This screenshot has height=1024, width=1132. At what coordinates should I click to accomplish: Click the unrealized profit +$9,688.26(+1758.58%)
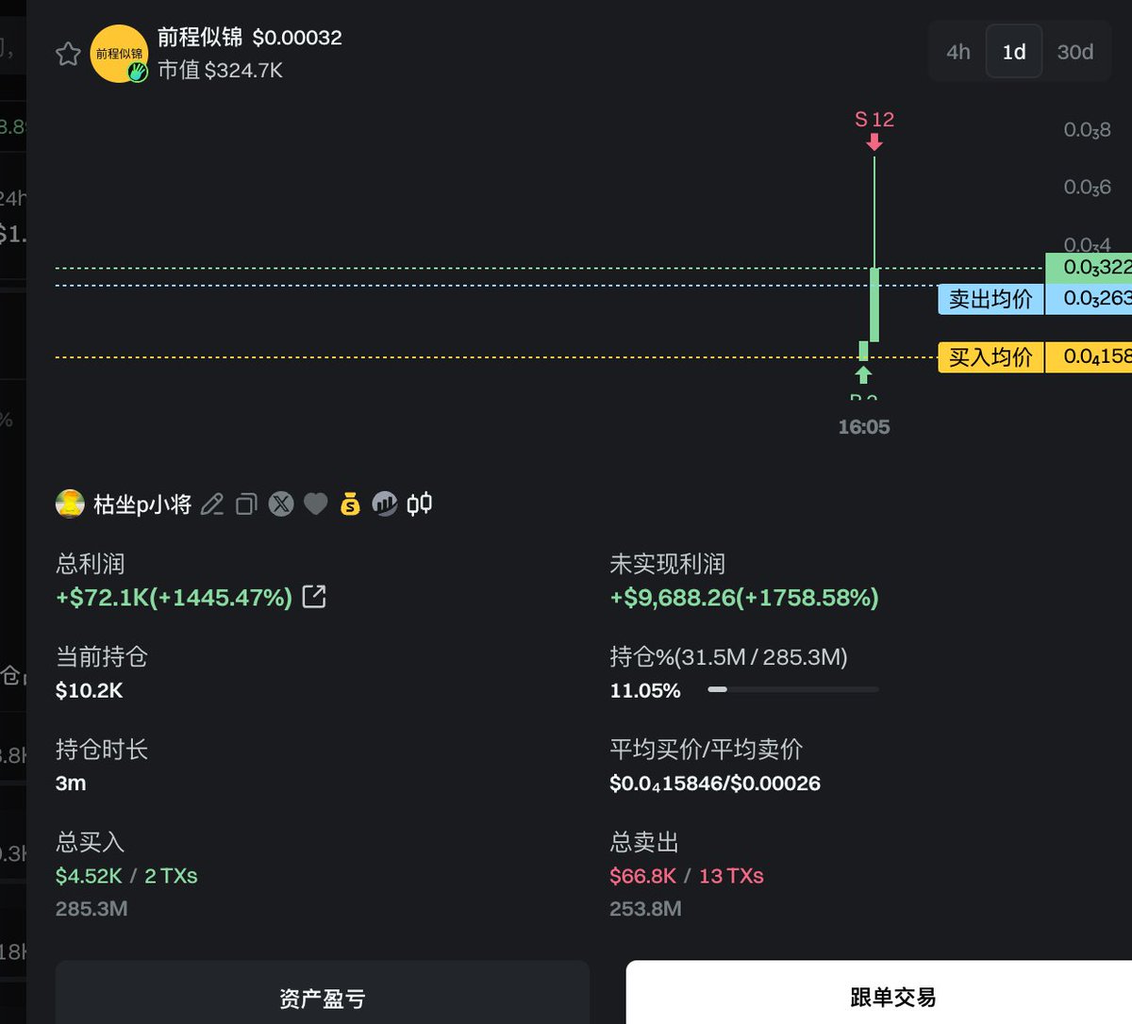[744, 597]
